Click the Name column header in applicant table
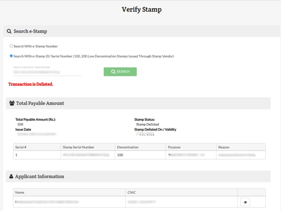This screenshot has height=211, width=281. (x=20, y=192)
